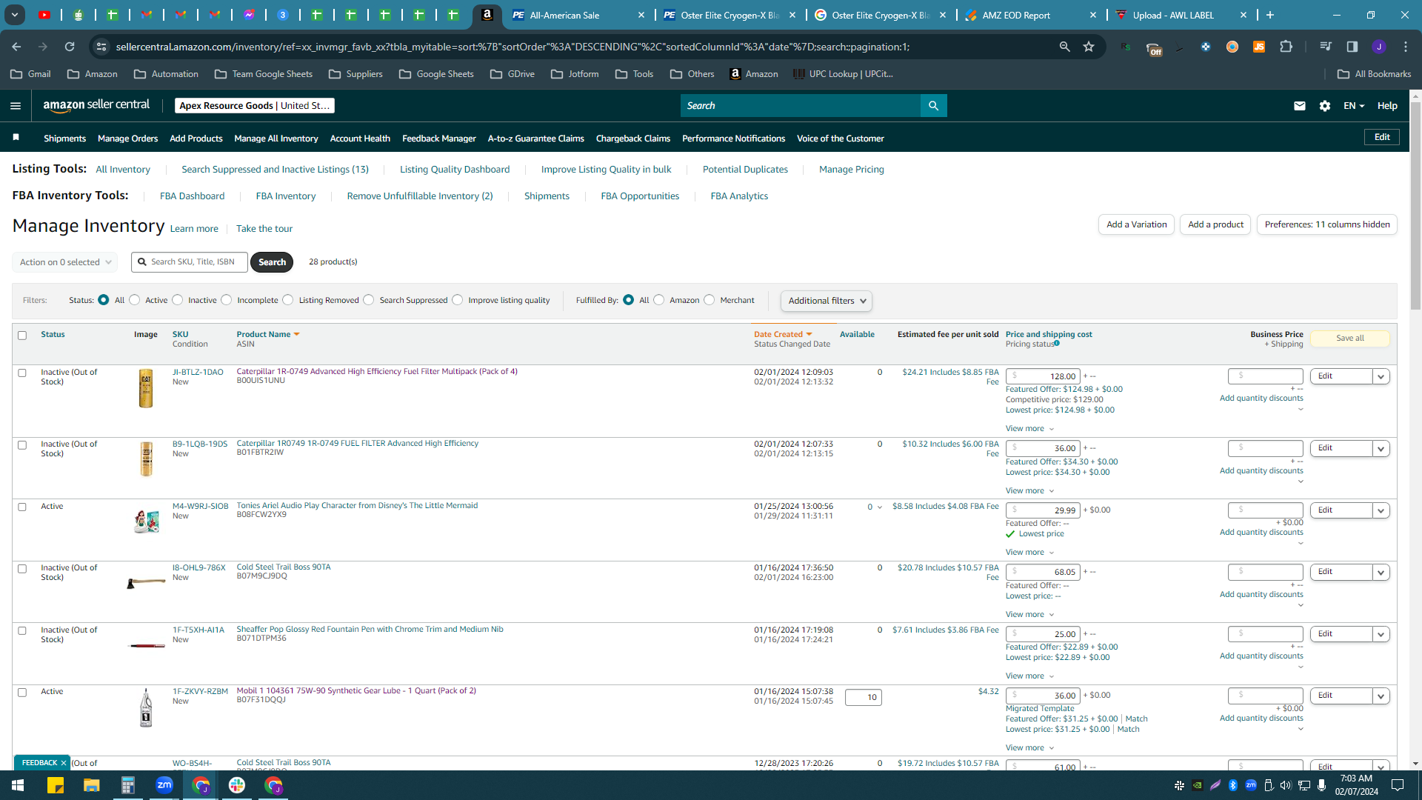Viewport: 1422px width, 800px height.
Task: Click the zoom magnifier in address bar
Action: tap(1065, 47)
